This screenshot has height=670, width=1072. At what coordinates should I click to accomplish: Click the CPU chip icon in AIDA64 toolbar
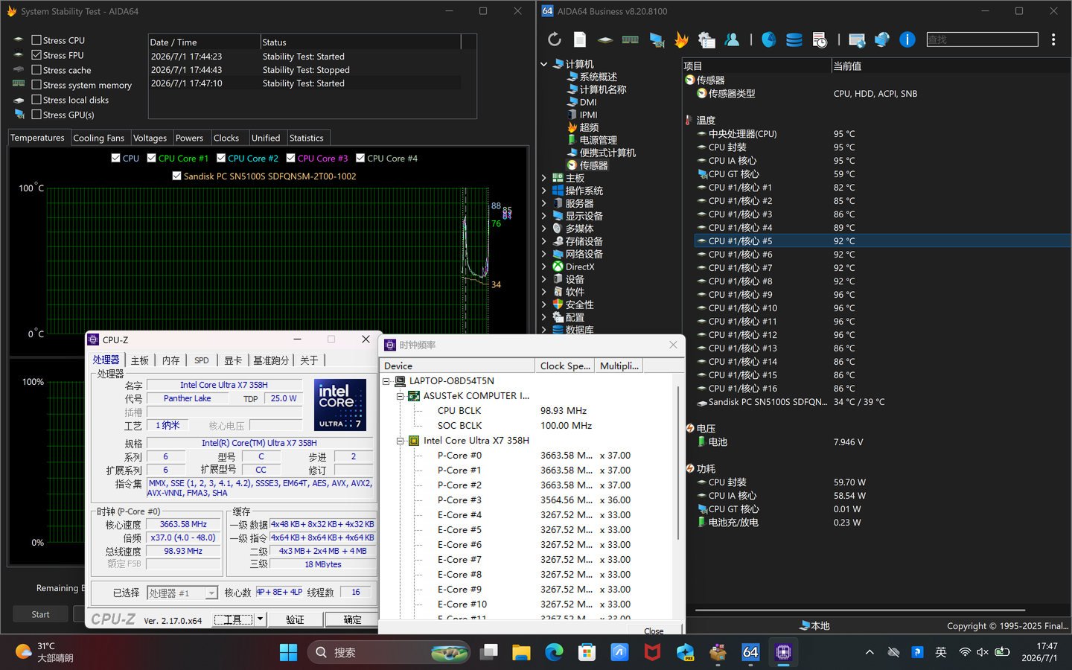point(605,39)
